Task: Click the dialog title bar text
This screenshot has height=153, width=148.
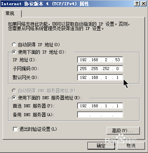Action: 45,4
